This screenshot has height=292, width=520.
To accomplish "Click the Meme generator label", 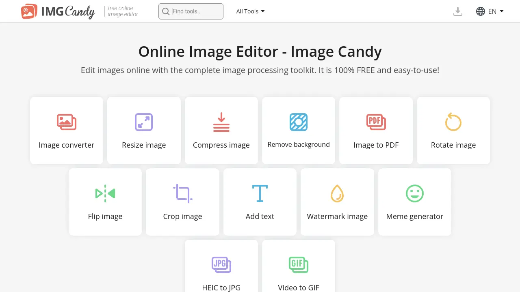I will (x=415, y=217).
